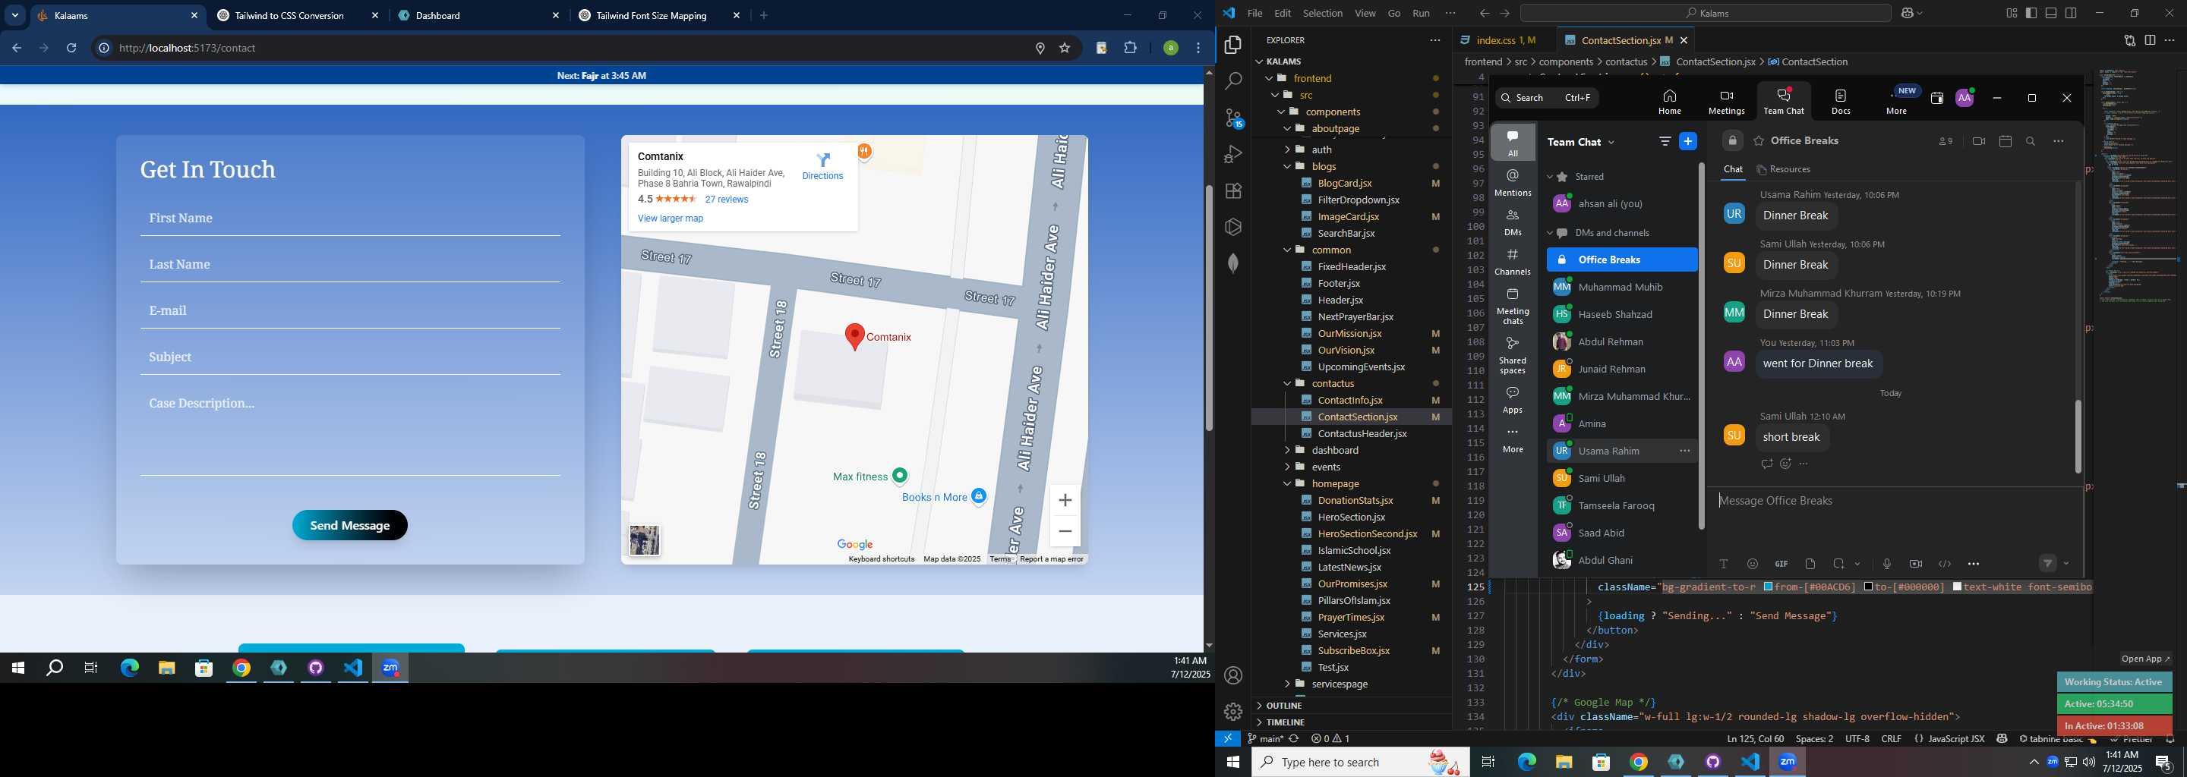The width and height of the screenshot is (2187, 777).
Task: Open Meeting chats in the Zoom sidebar
Action: coord(1513,305)
